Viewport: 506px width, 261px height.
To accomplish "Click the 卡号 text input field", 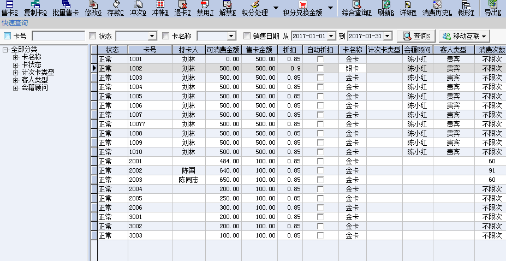I will click(x=58, y=36).
